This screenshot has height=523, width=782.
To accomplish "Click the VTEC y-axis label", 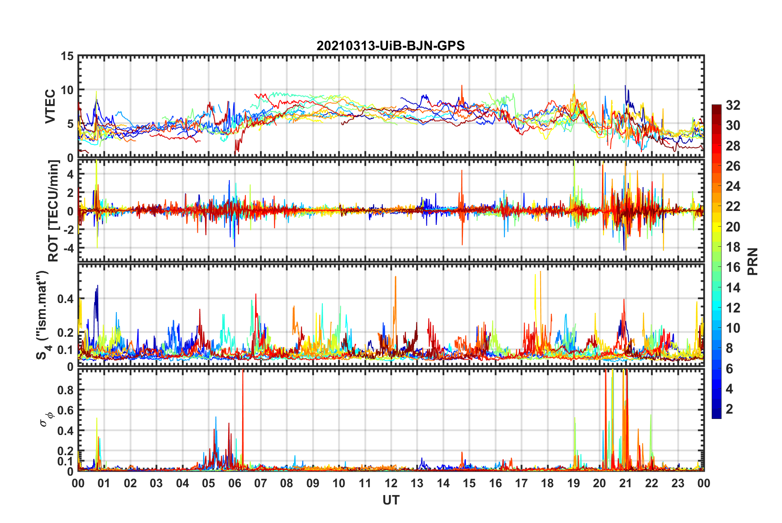I will pyautogui.click(x=50, y=106).
